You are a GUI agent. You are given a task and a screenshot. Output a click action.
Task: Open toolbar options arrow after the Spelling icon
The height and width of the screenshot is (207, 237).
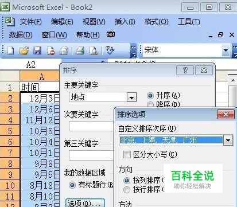(134, 50)
